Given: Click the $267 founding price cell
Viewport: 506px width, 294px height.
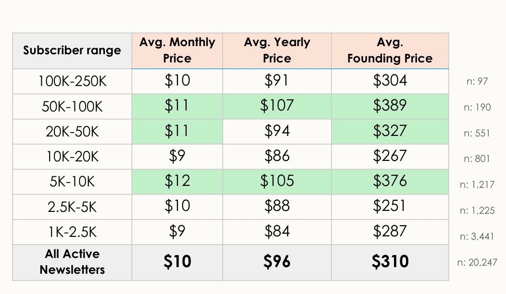Looking at the screenshot, I should tap(390, 156).
